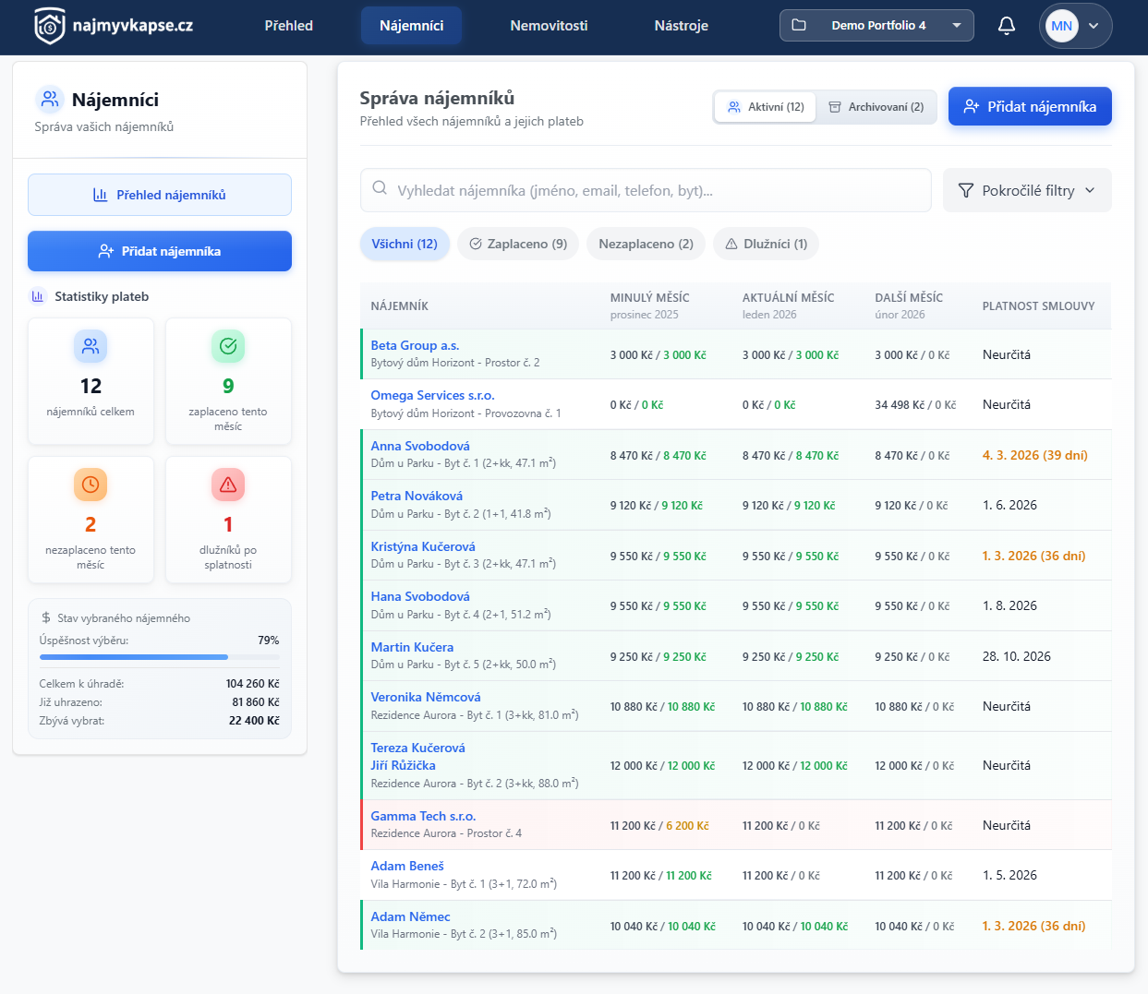The image size is (1148, 994).
Task: Click the magnifier icon in search field
Action: coord(380,189)
